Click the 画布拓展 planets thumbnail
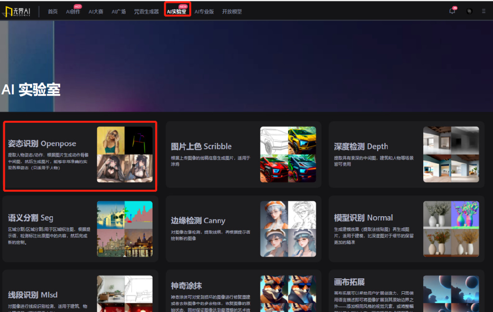Image resolution: width=493 pixels, height=312 pixels. [x=451, y=294]
